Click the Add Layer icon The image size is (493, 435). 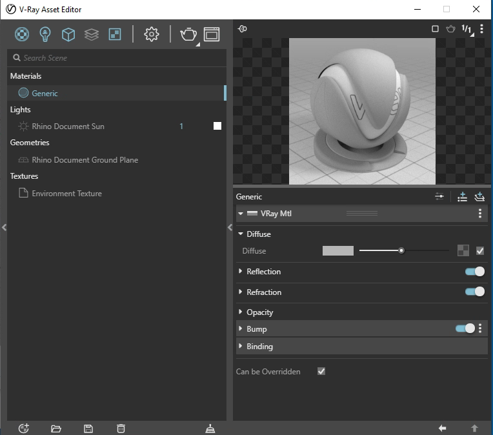[x=479, y=197]
